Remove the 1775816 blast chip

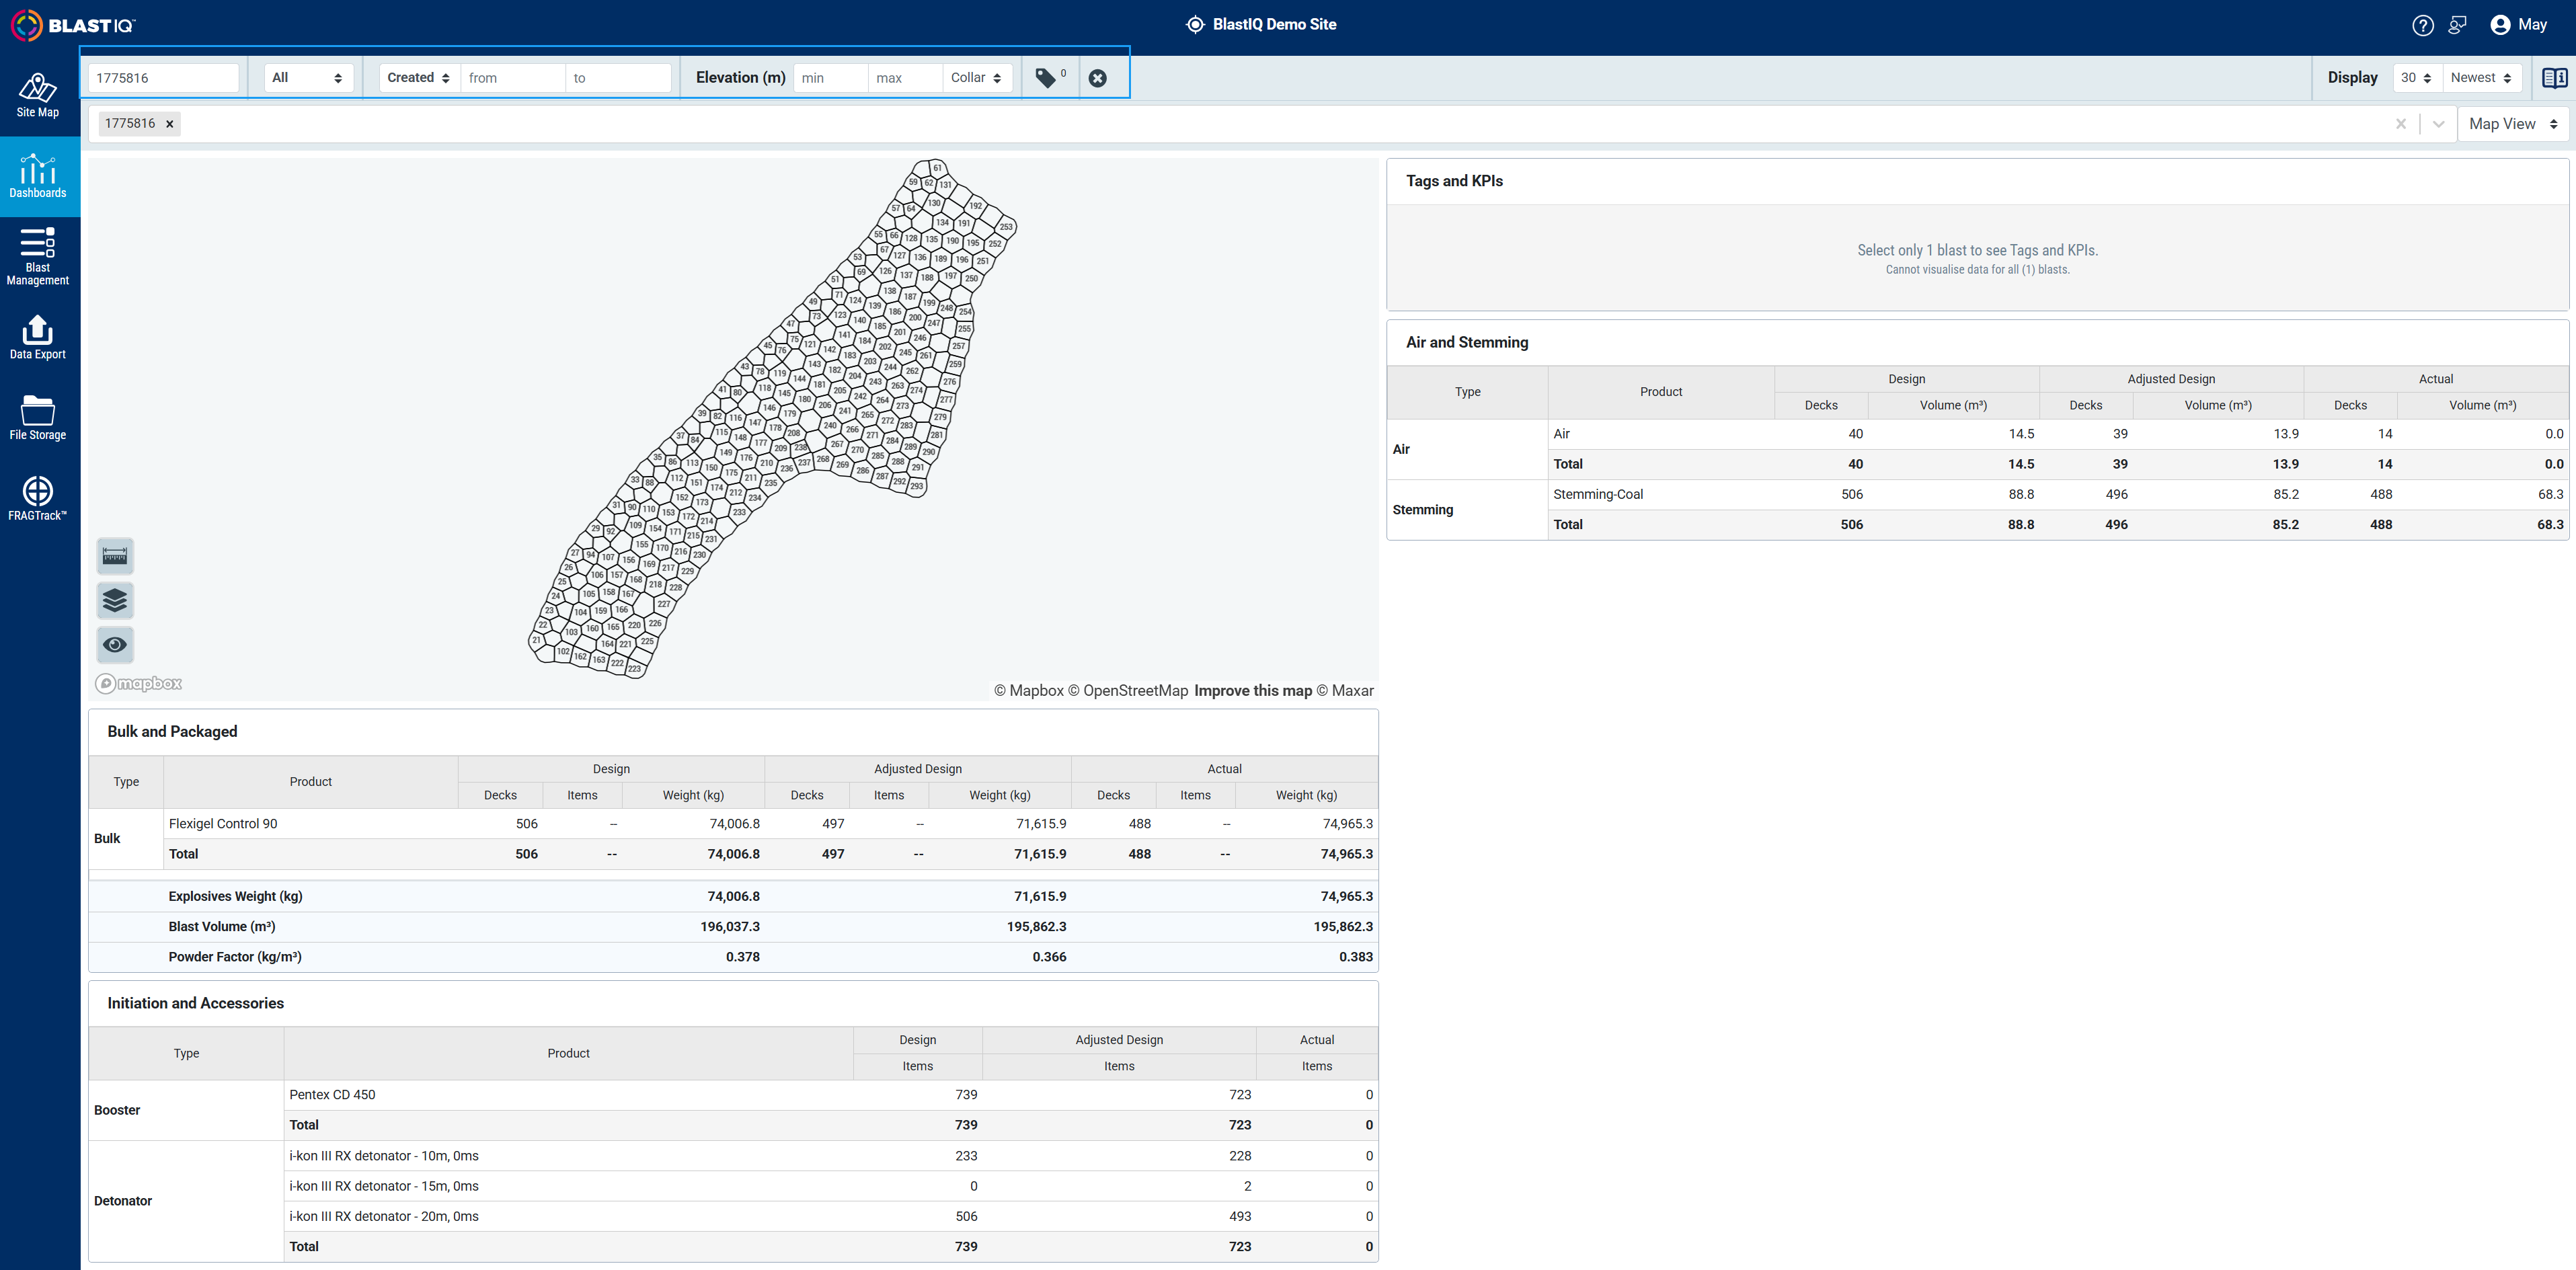170,124
